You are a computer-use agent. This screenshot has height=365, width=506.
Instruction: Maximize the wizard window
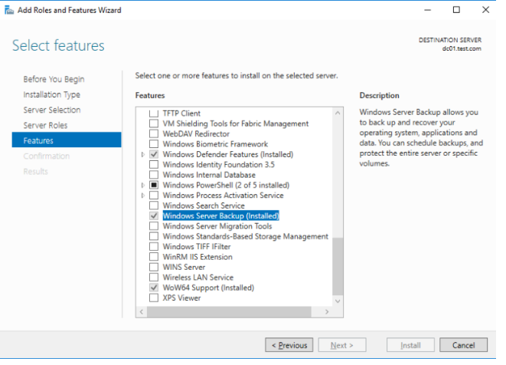tap(456, 10)
